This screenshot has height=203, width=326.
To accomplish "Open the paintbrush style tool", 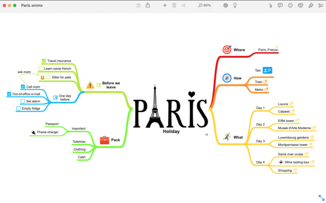I will pos(311,5).
